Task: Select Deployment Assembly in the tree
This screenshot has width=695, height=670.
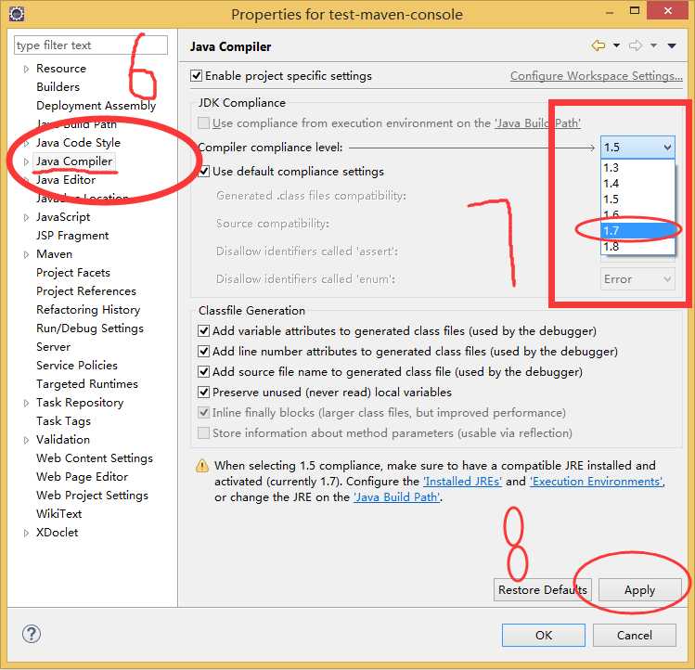Action: click(97, 106)
